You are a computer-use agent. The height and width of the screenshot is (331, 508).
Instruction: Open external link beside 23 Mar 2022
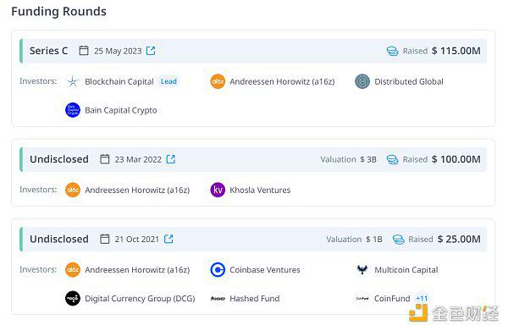click(171, 159)
